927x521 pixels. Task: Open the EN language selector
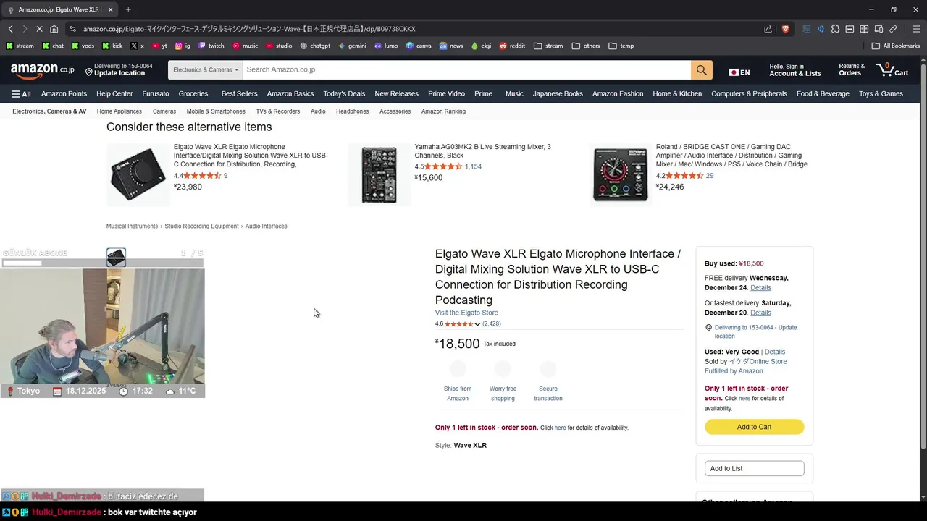pos(739,72)
